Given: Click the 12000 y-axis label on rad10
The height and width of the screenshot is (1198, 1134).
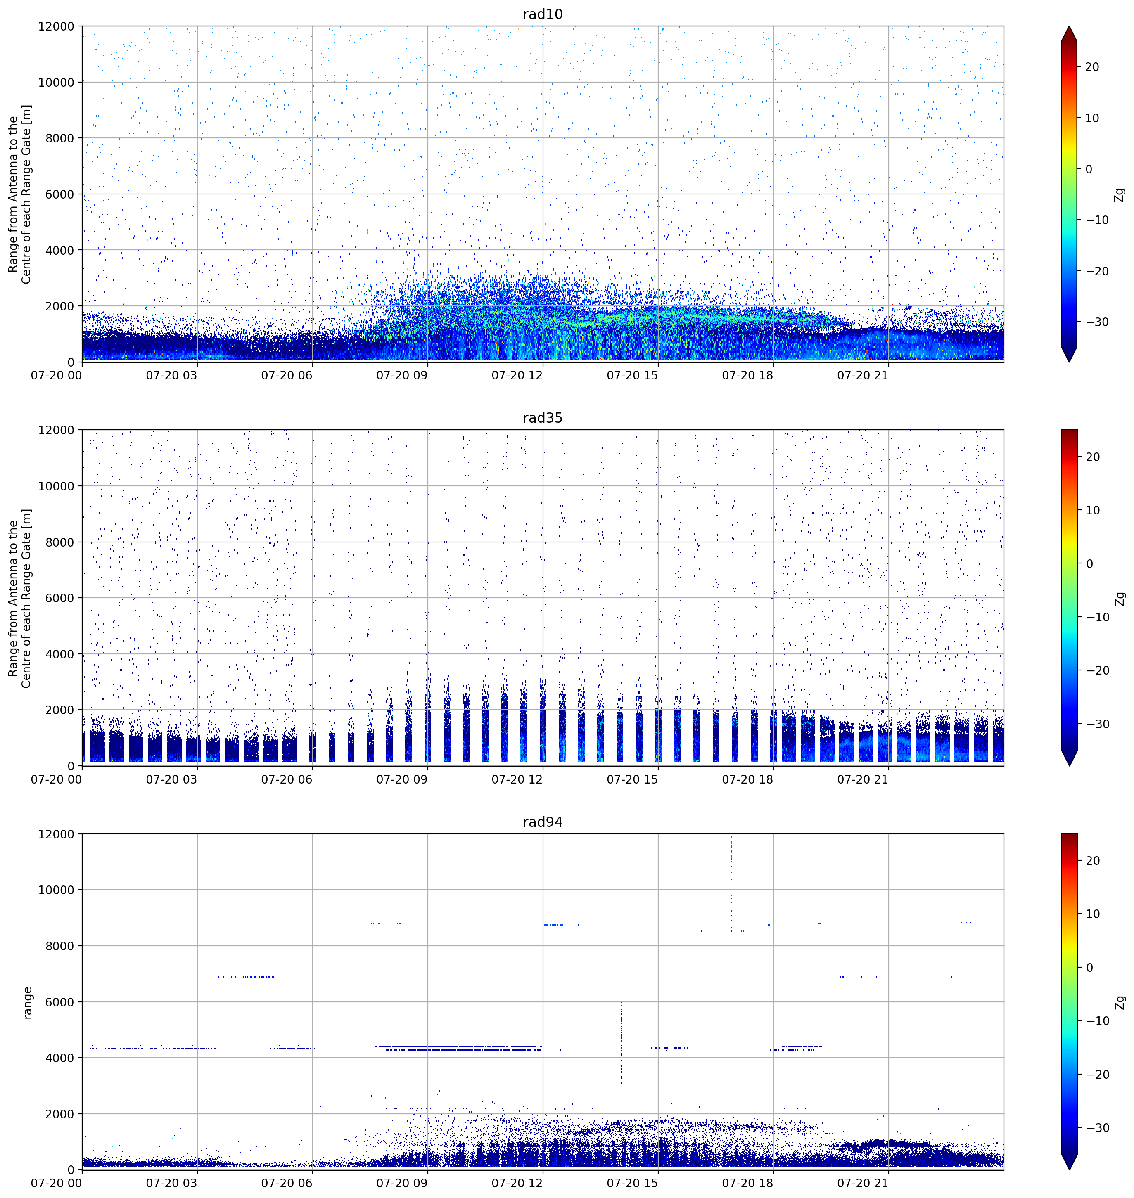Looking at the screenshot, I should (56, 26).
